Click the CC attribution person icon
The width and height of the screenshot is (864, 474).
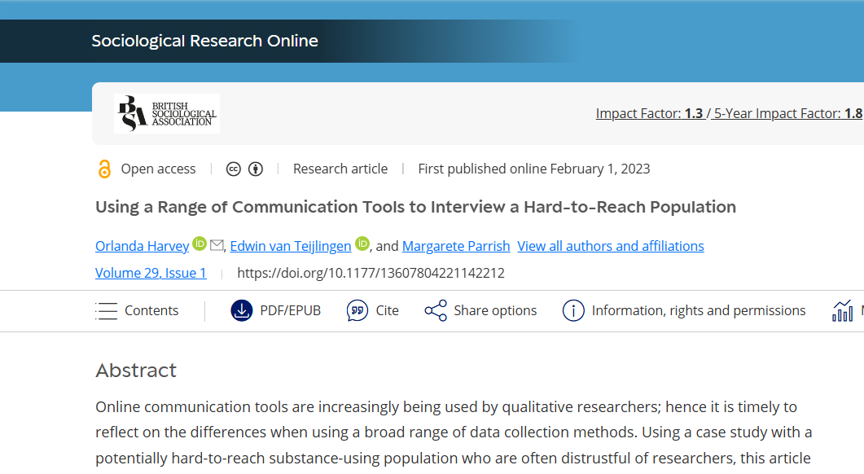click(x=256, y=169)
